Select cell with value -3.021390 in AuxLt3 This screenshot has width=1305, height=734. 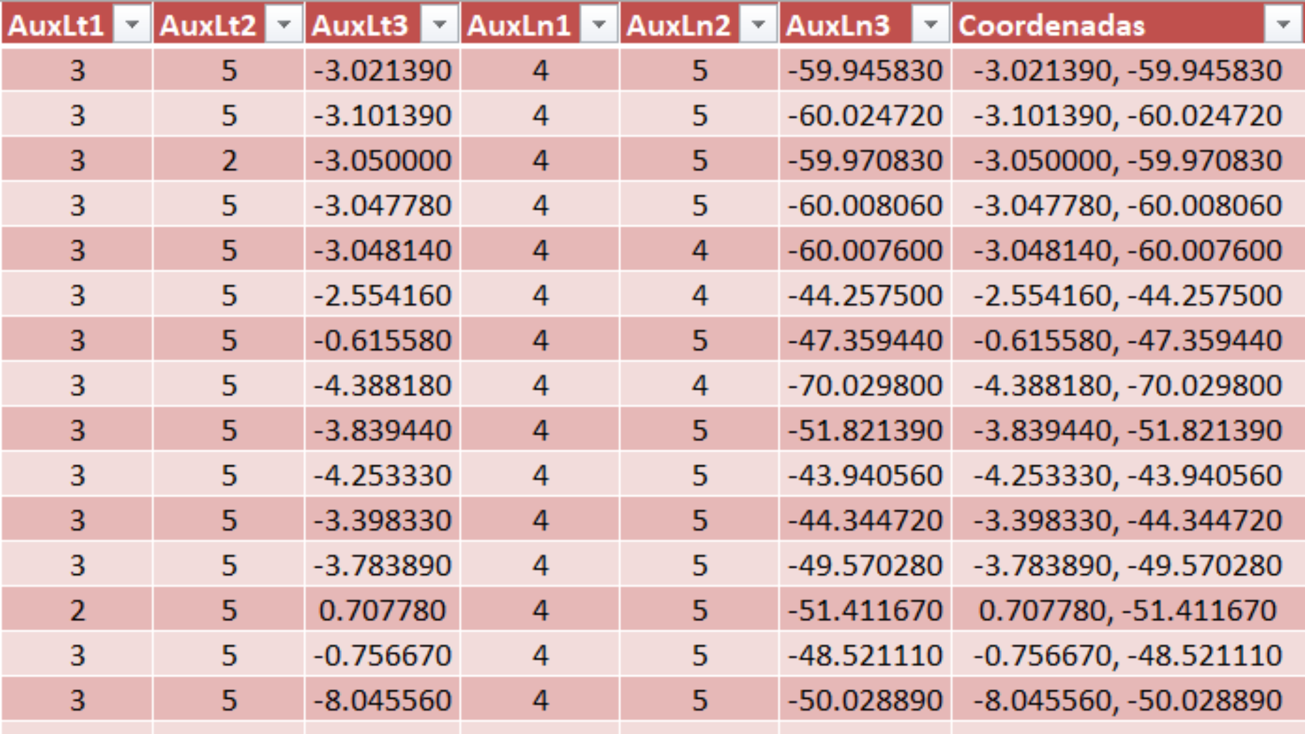(x=382, y=71)
